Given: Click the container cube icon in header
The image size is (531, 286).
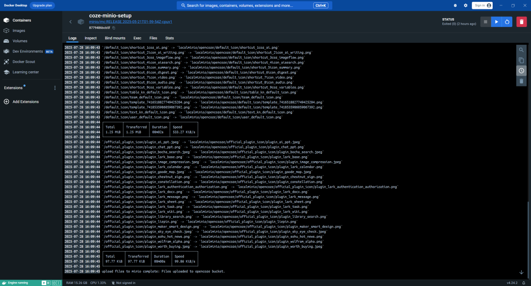Looking at the screenshot, I should [x=81, y=22].
